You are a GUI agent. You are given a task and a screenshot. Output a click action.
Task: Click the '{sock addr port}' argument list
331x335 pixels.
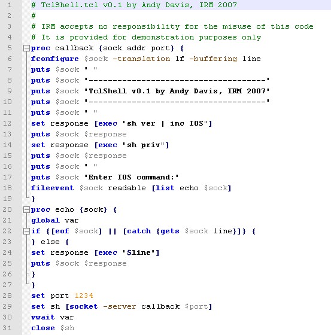coord(136,48)
